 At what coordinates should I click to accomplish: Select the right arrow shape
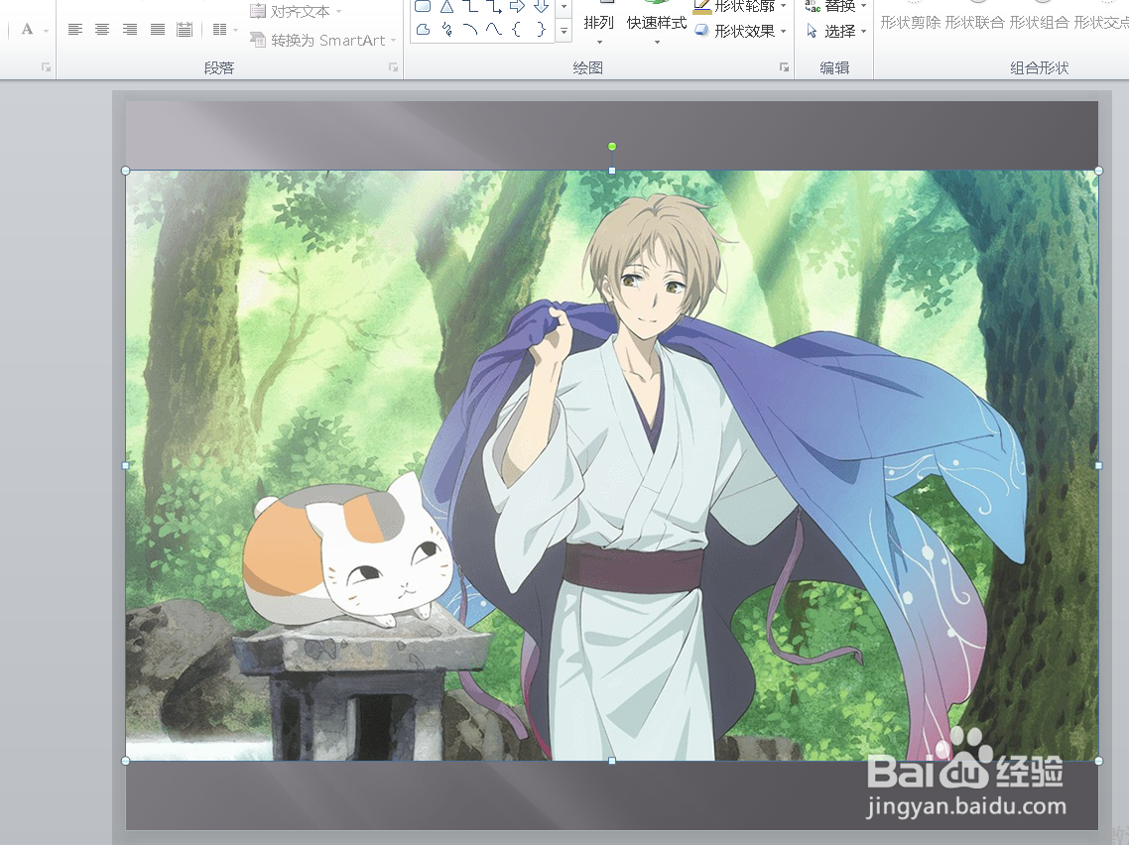[517, 7]
